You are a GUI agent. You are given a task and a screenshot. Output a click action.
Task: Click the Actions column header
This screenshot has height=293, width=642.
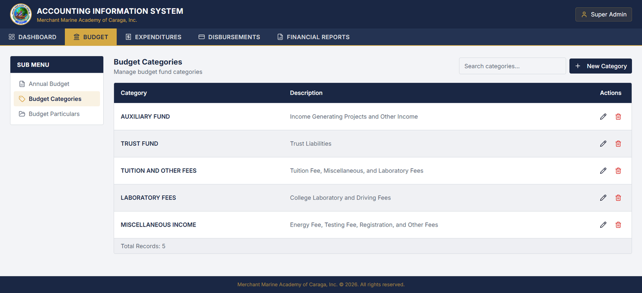[611, 93]
